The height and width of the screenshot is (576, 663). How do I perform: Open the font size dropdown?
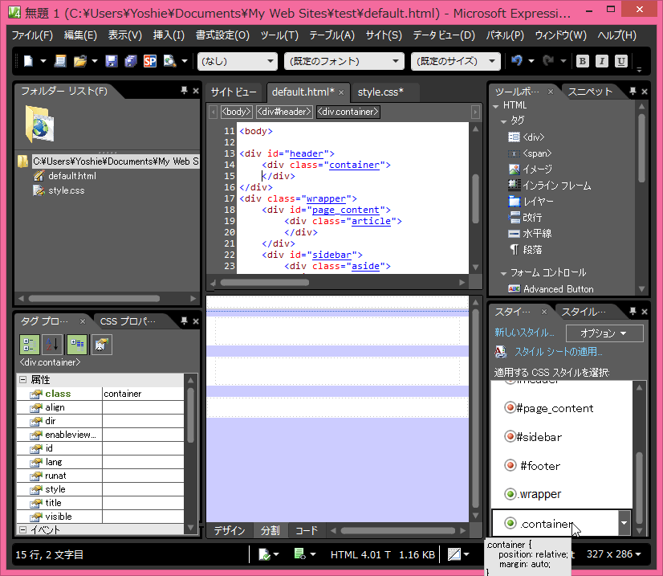point(455,62)
